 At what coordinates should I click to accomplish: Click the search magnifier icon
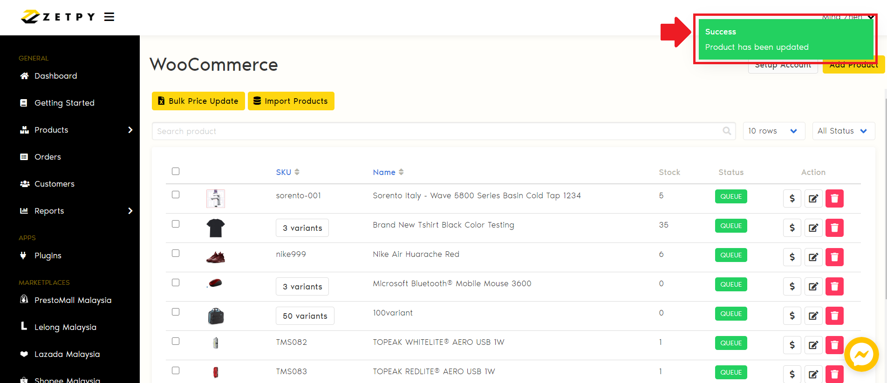pos(726,131)
